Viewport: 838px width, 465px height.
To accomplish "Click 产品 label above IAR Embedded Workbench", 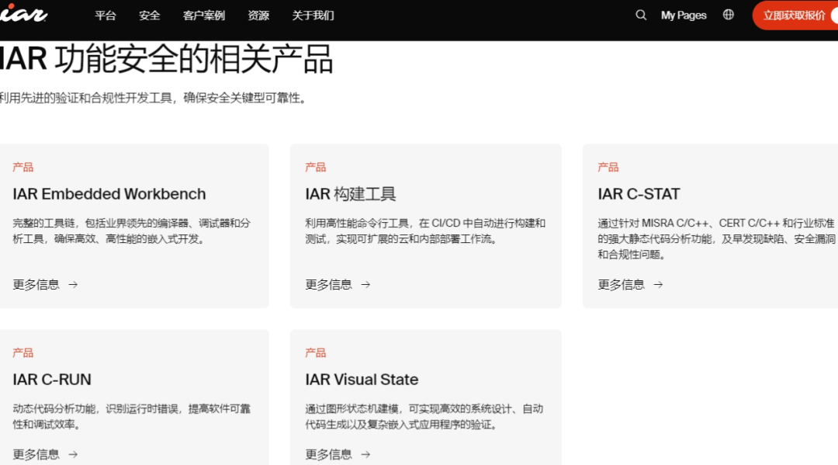I will coord(23,168).
